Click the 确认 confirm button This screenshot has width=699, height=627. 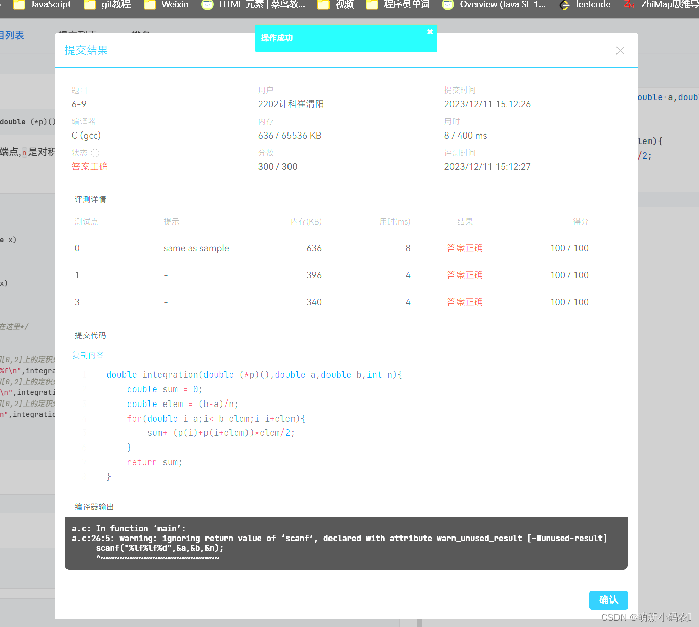point(608,600)
